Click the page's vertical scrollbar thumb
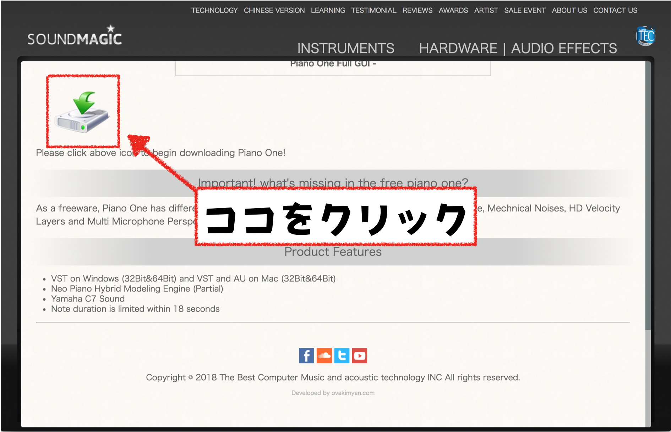The image size is (671, 432). (x=648, y=196)
